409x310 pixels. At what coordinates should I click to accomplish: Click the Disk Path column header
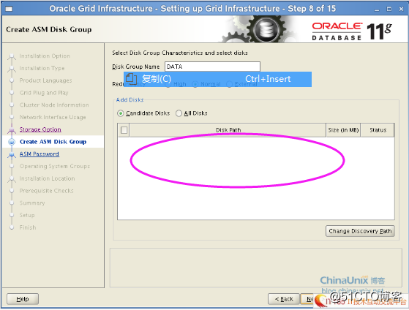(x=228, y=130)
